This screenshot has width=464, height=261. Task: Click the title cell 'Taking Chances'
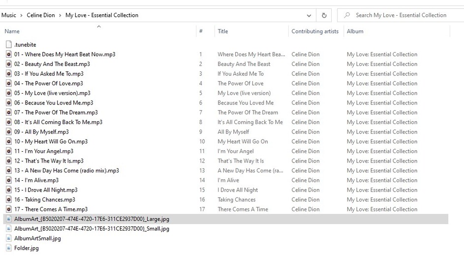pyautogui.click(x=237, y=199)
